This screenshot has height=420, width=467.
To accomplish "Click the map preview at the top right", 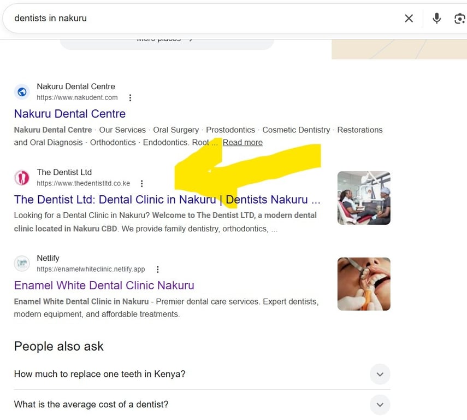I will [x=399, y=49].
